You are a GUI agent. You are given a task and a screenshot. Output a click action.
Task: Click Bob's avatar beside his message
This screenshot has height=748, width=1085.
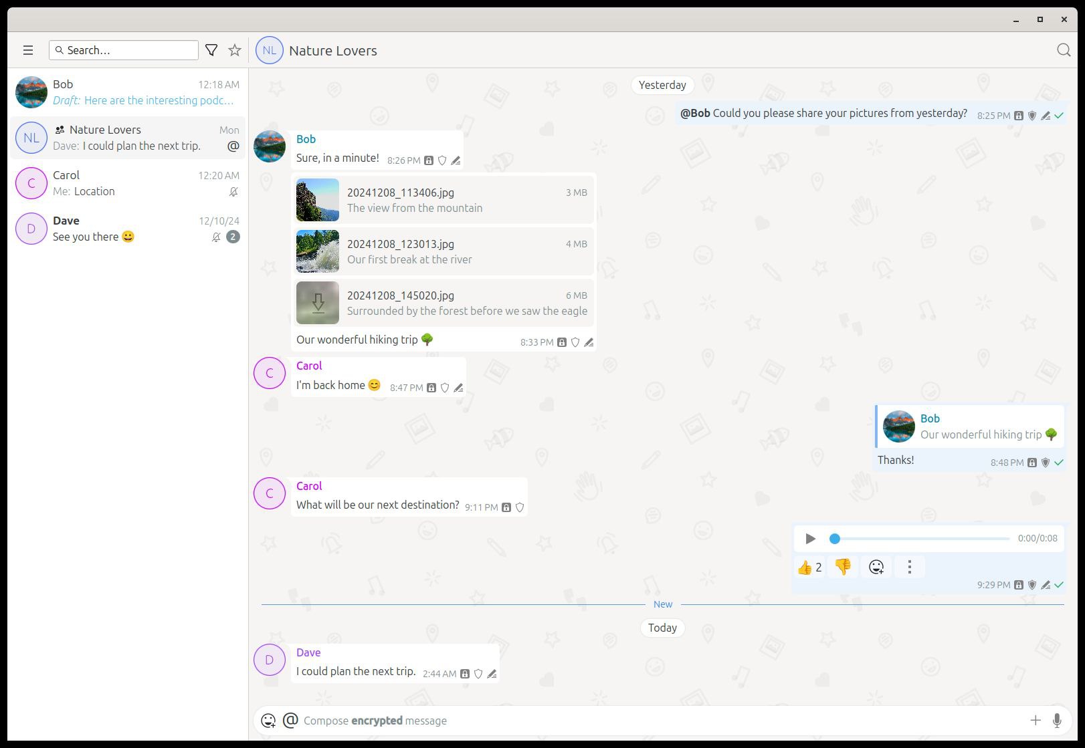coord(270,146)
